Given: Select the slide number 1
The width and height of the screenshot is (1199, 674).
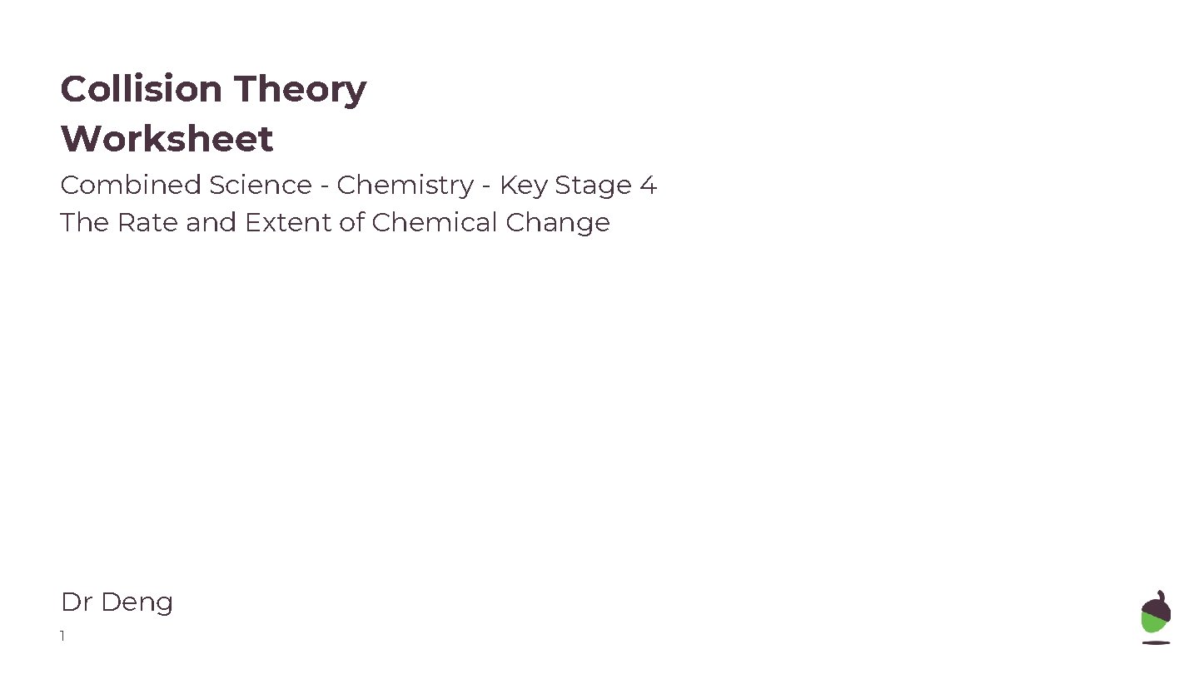Looking at the screenshot, I should click(62, 637).
